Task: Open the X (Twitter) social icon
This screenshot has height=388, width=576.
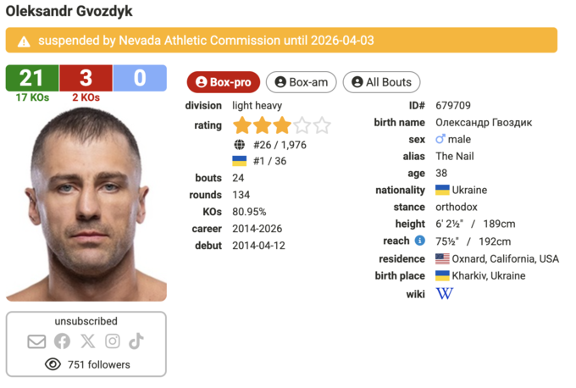Action: coord(87,341)
